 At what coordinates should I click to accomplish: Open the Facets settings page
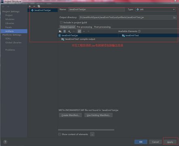[9, 27]
